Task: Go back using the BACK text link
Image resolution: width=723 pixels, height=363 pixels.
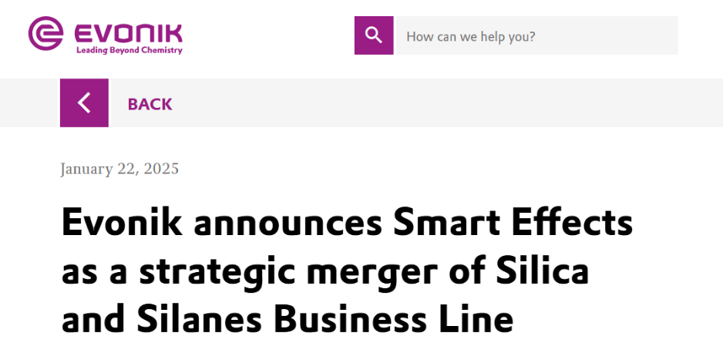Action: point(150,104)
